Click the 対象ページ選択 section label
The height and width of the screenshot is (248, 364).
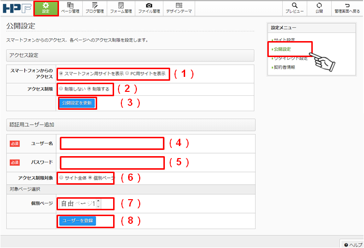(x=25, y=189)
